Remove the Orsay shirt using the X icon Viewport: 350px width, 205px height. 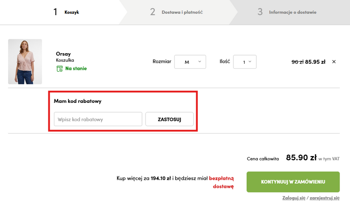coord(334,61)
